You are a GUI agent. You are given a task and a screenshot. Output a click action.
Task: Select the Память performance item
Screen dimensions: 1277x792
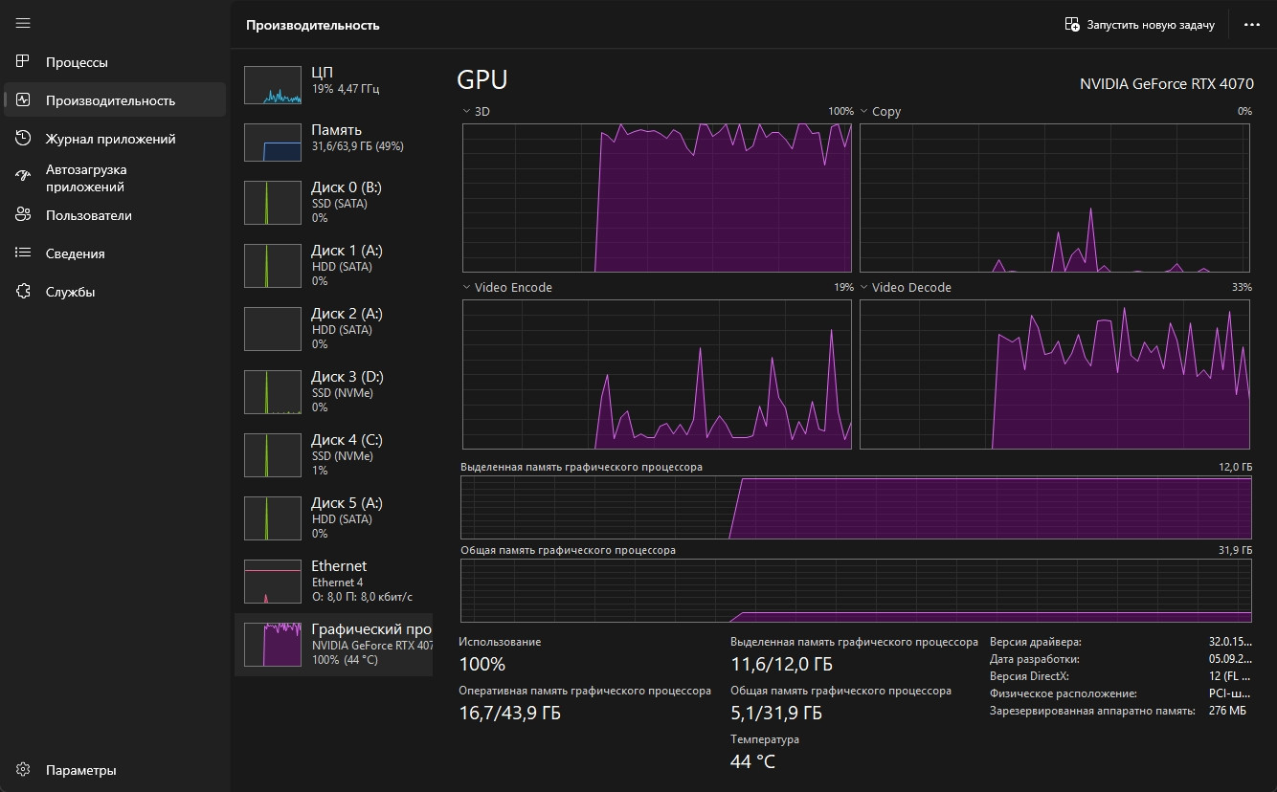[x=333, y=142]
